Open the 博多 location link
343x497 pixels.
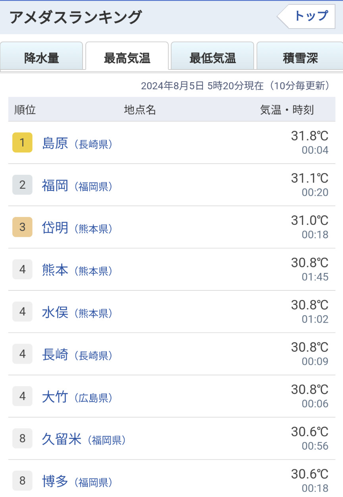55,482
